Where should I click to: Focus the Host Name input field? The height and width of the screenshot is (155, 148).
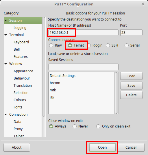pos(84,32)
